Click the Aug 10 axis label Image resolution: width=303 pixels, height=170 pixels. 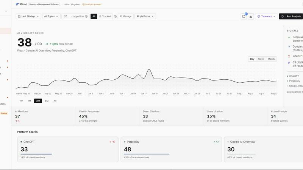click(x=274, y=93)
